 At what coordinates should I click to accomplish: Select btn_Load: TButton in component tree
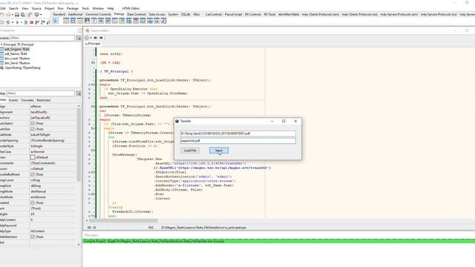(17, 59)
